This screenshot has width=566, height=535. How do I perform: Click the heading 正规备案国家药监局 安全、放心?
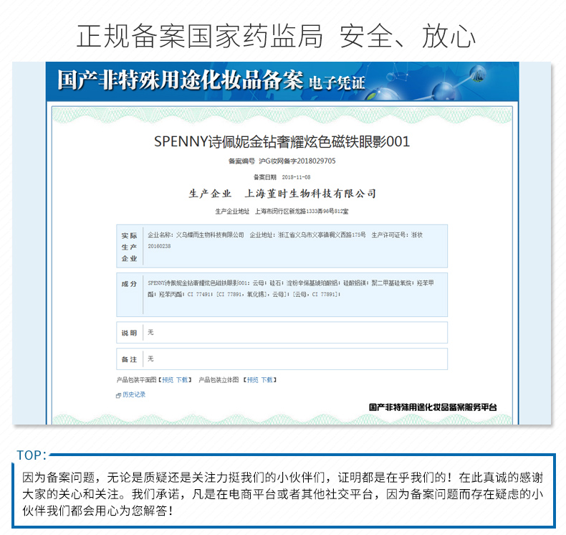tap(276, 36)
